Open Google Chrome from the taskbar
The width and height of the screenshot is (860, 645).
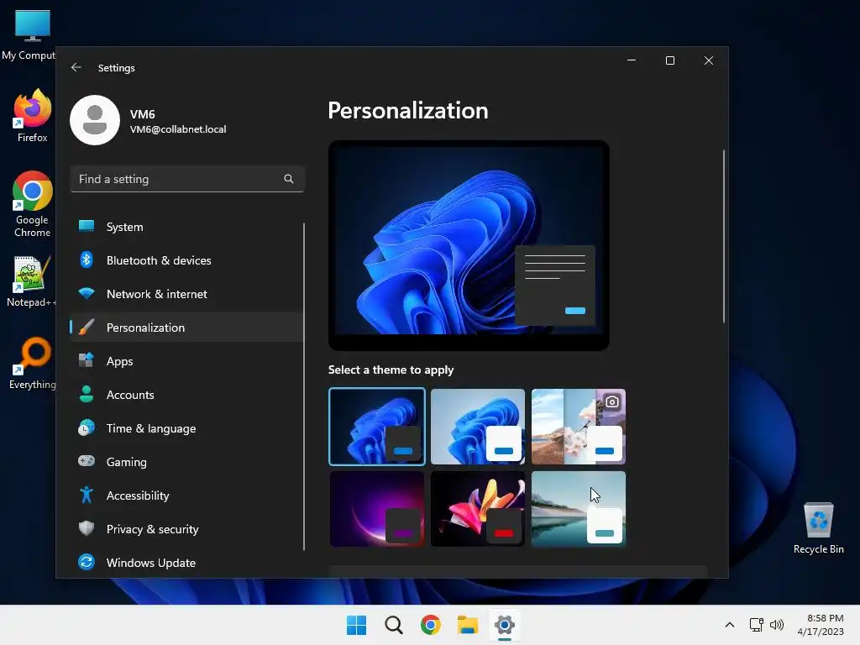(431, 625)
